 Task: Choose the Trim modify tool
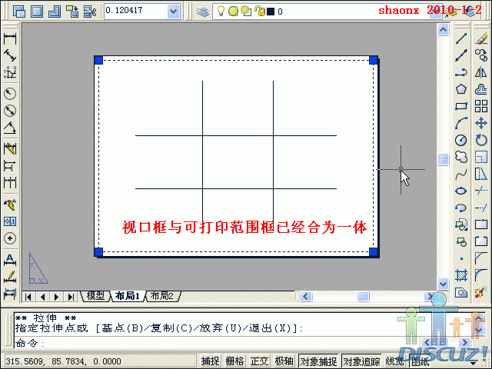(480, 191)
